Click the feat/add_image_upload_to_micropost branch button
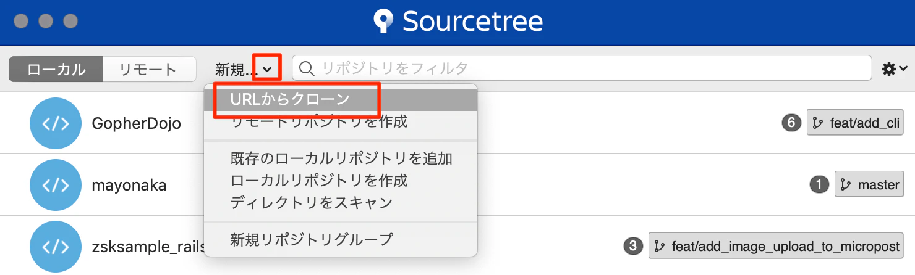The width and height of the screenshot is (915, 275). pyautogui.click(x=776, y=246)
